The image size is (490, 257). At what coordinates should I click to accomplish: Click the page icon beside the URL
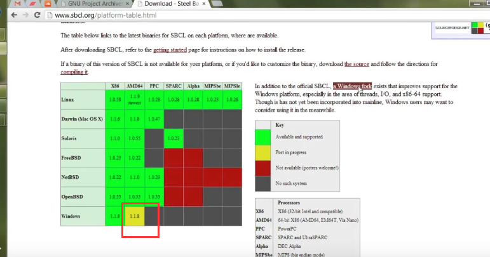[x=50, y=15]
